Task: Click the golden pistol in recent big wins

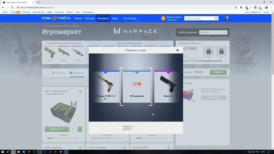Action: coord(50,53)
